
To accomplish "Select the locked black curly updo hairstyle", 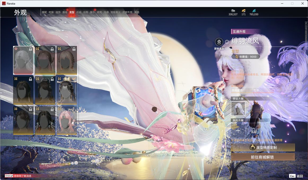I will (x=23, y=120).
